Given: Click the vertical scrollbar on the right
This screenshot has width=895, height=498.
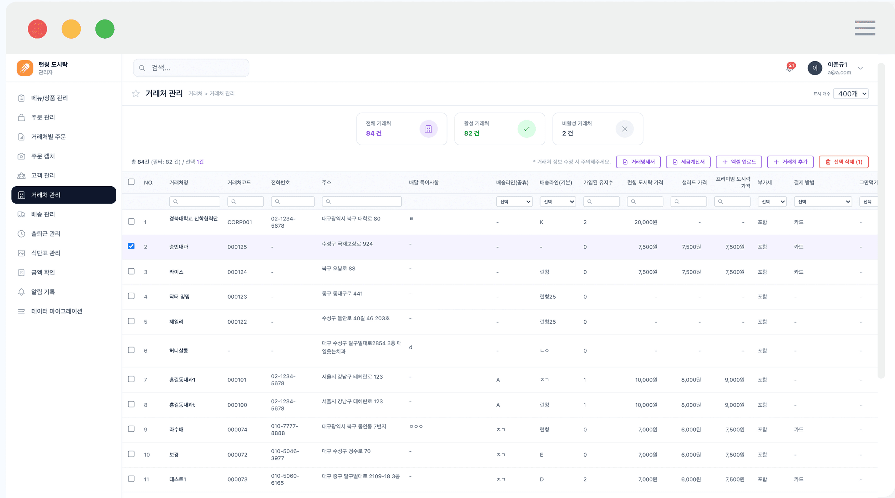Looking at the screenshot, I should click(x=881, y=220).
